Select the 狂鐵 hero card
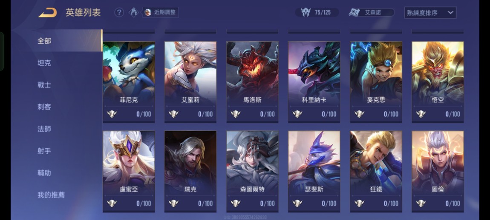490x220 pixels. [376, 172]
